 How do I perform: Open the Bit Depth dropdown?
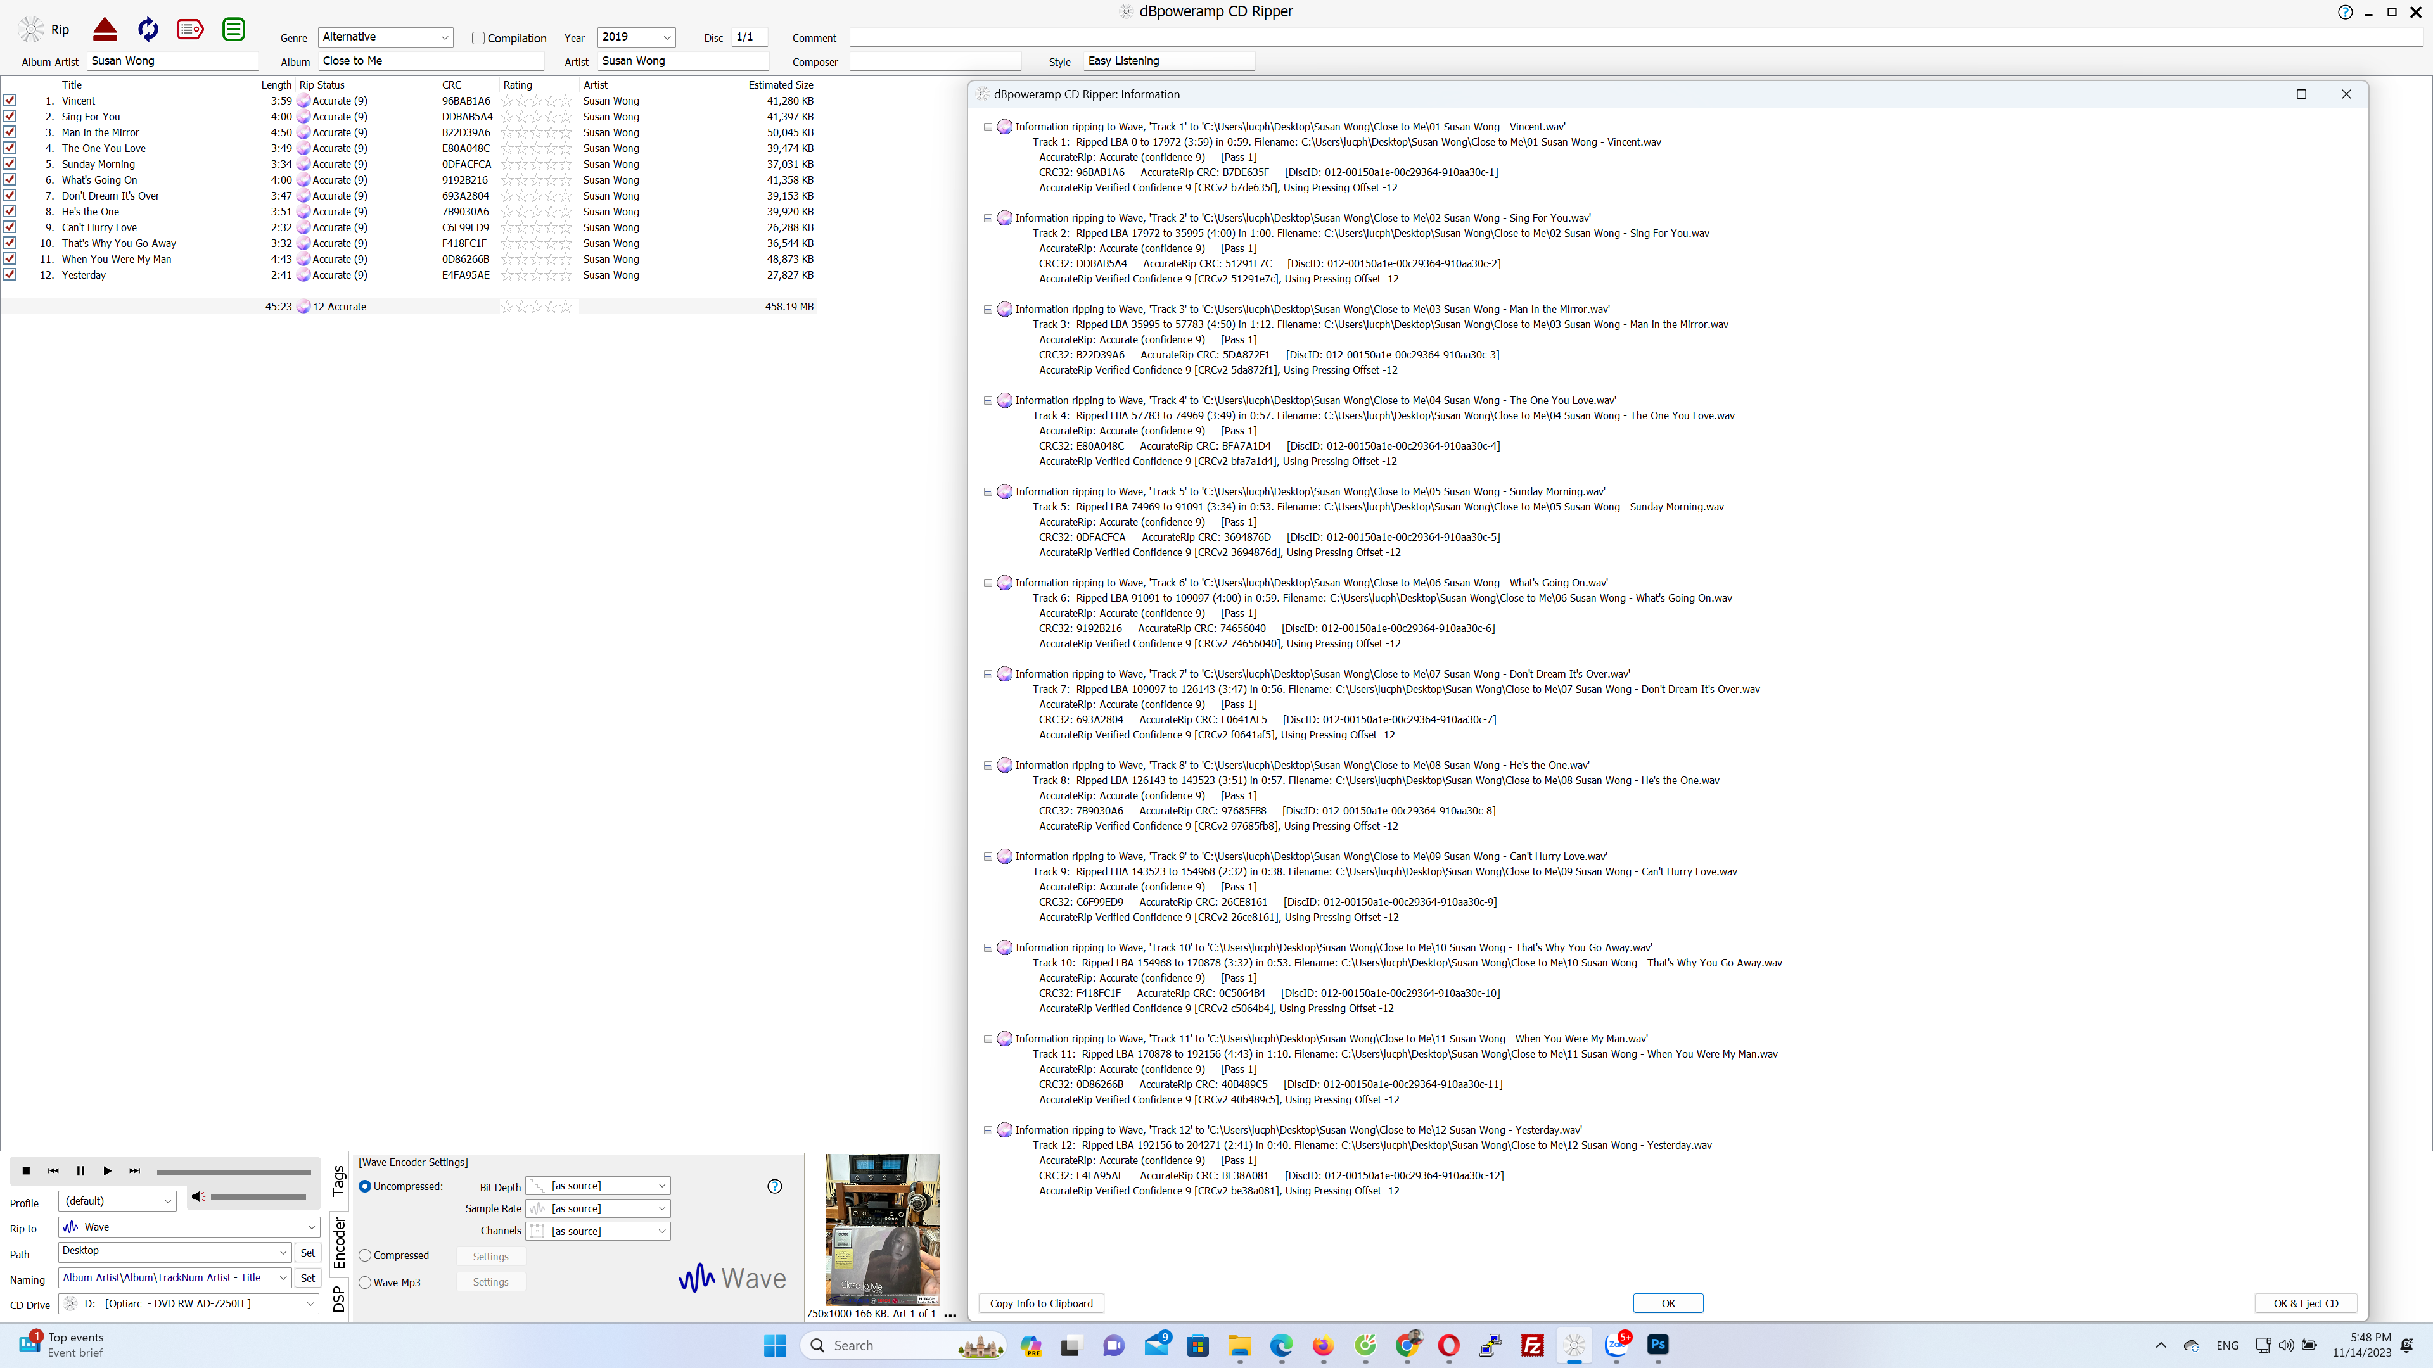pyautogui.click(x=598, y=1186)
